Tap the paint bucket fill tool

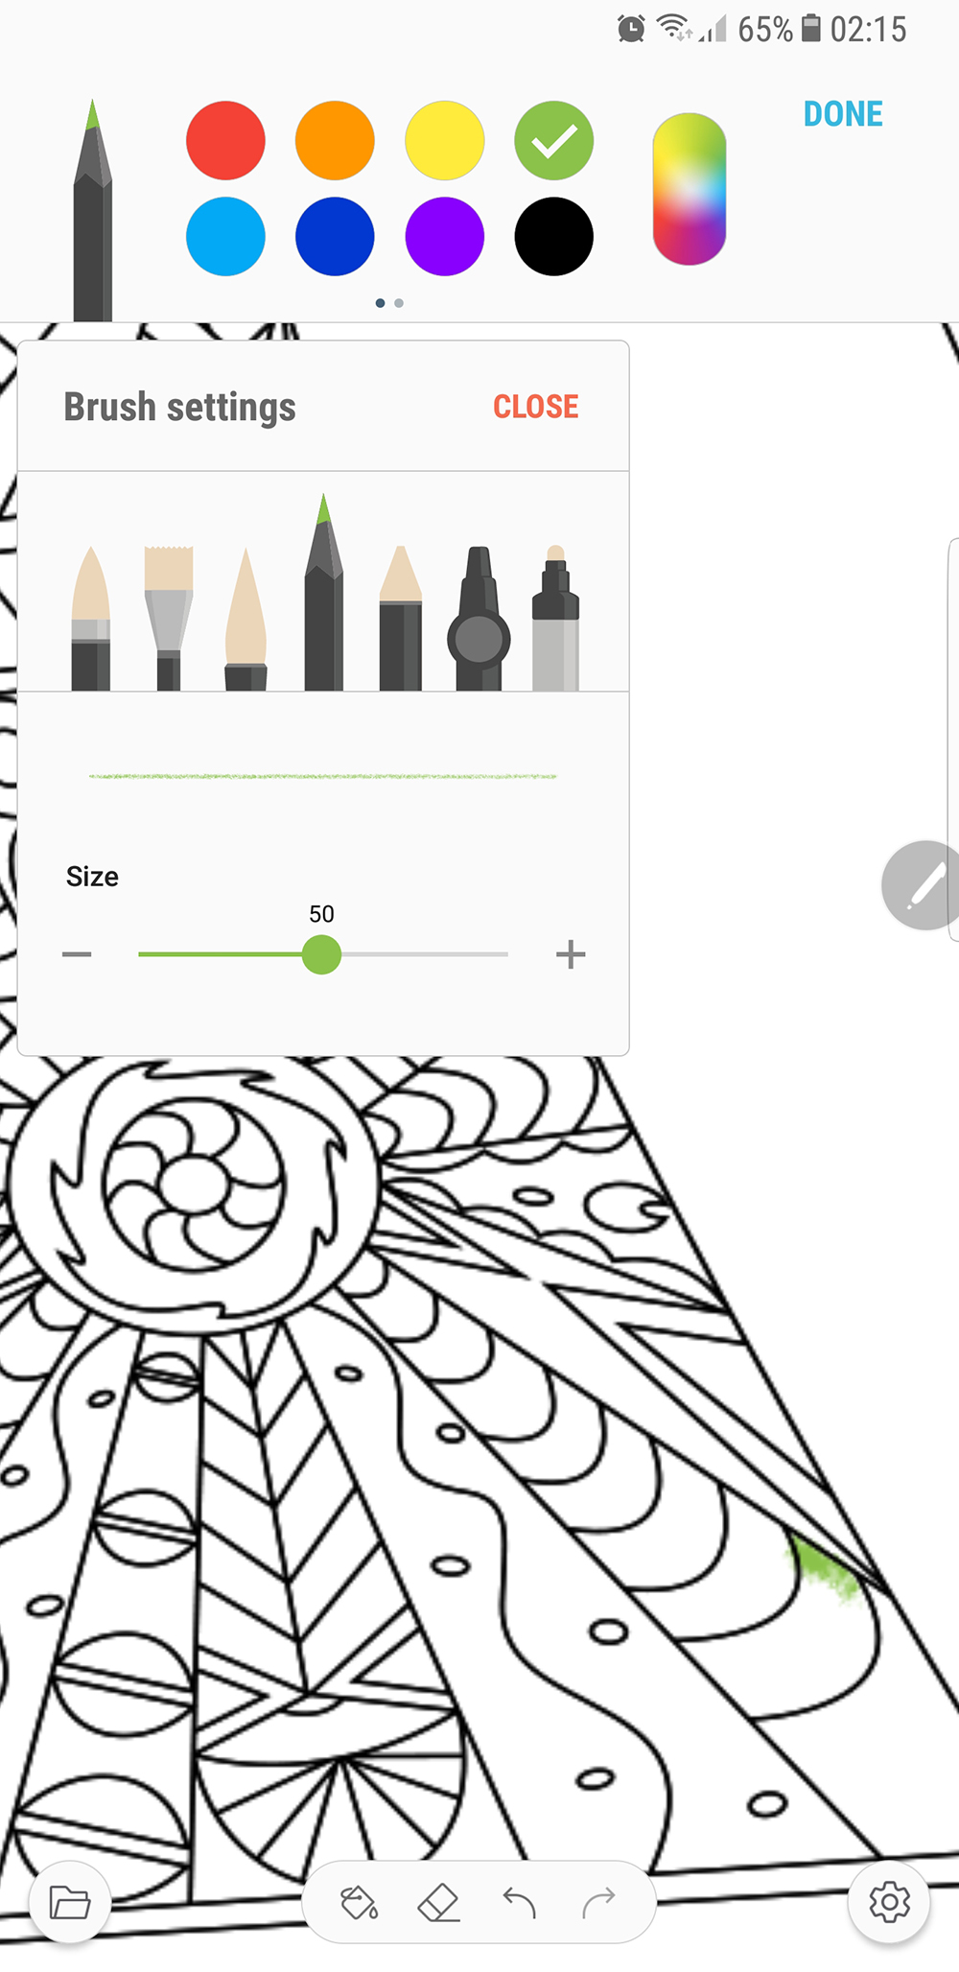coord(360,1902)
